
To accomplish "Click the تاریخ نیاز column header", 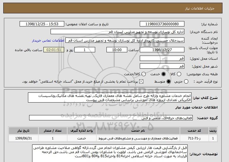I will [x=23, y=130].
